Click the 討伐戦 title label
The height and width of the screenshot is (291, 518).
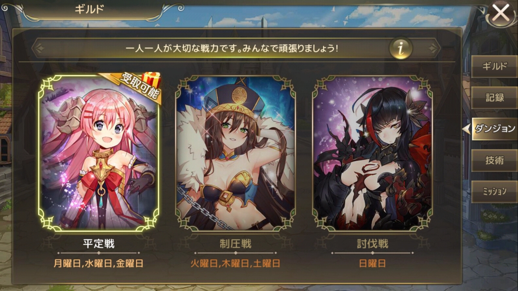click(x=372, y=244)
